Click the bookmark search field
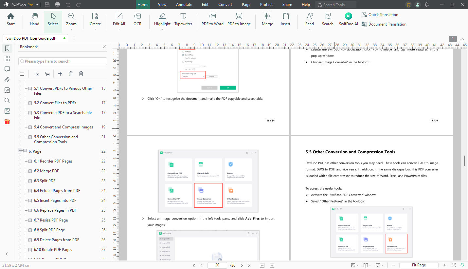Image resolution: width=468 pixels, height=269 pixels. 63,61
